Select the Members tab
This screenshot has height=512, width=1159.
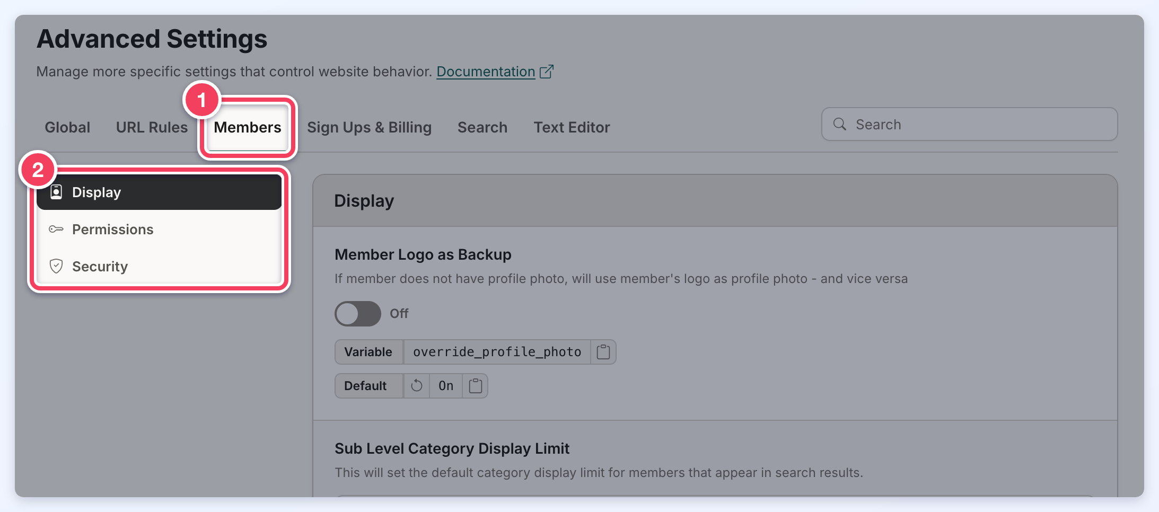tap(248, 127)
